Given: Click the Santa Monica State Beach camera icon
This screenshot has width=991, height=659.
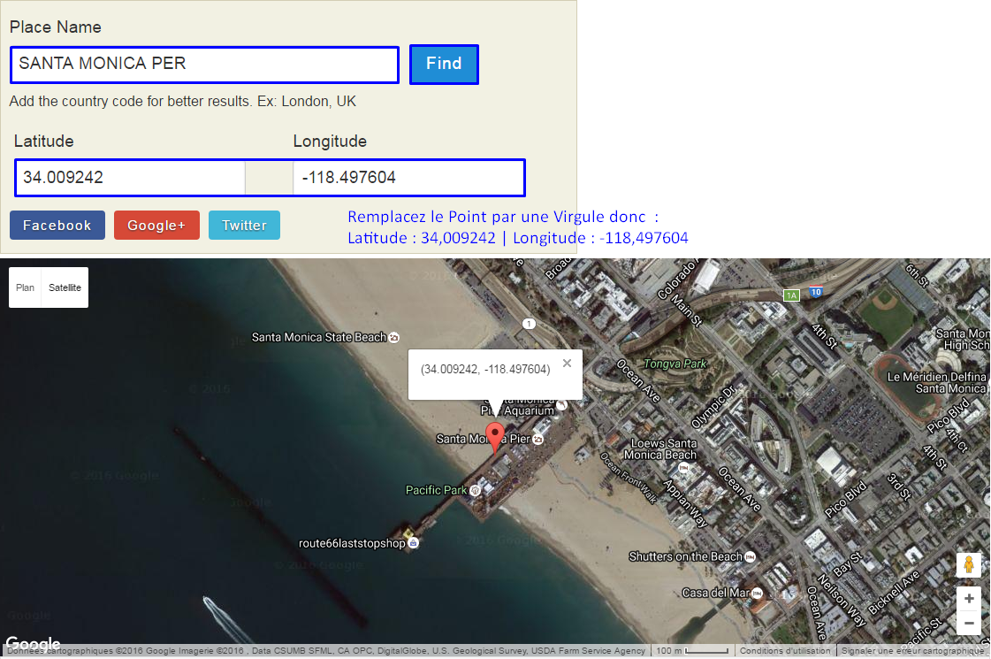Looking at the screenshot, I should point(393,338).
